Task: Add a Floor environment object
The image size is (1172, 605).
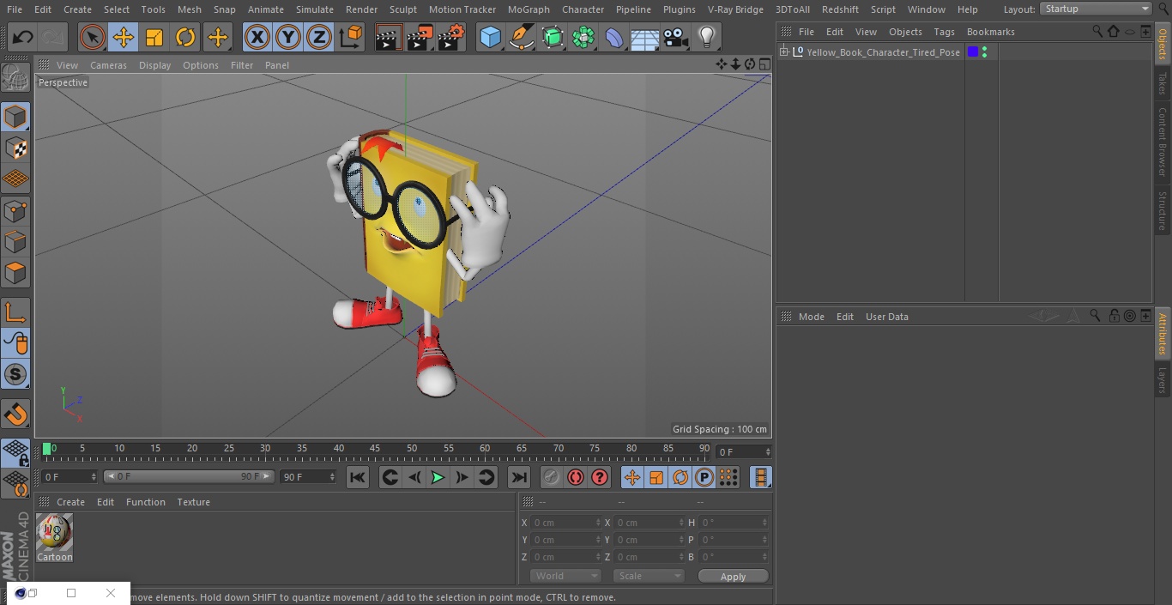Action: 645,38
